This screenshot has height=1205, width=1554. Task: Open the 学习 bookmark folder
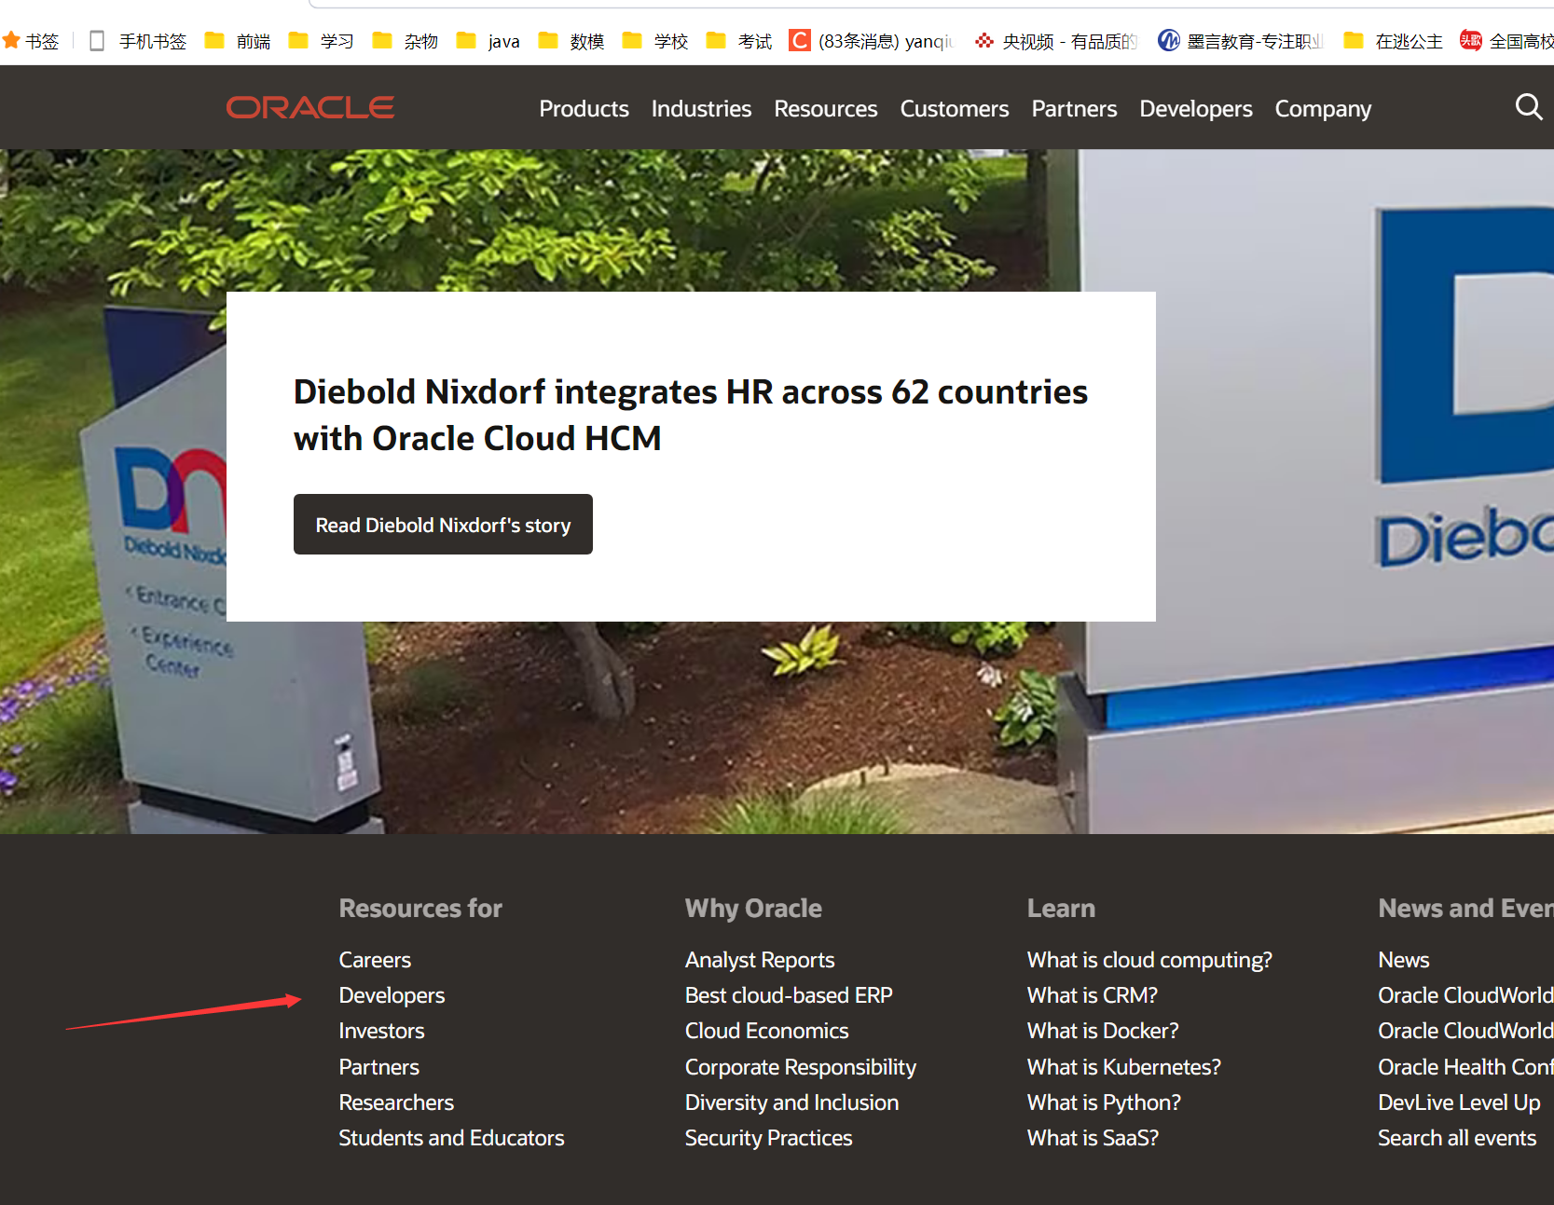[x=322, y=41]
